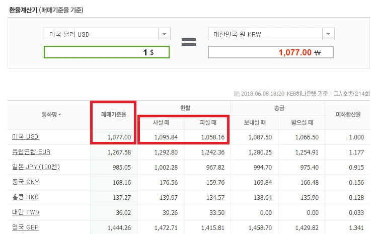Select TWD cash buy value 39.26
376x234 pixels.
pos(170,213)
